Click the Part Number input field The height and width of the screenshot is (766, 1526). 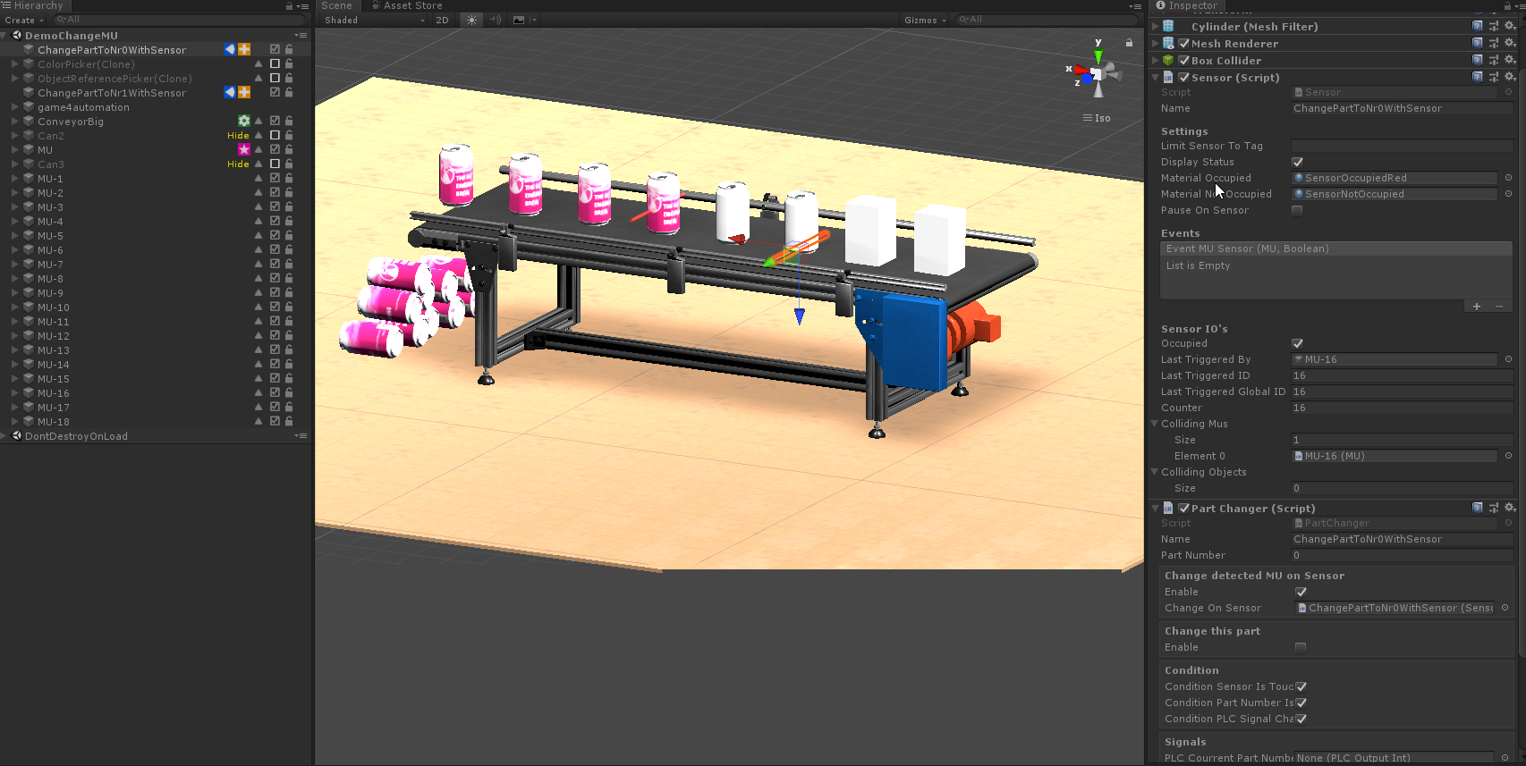1401,556
